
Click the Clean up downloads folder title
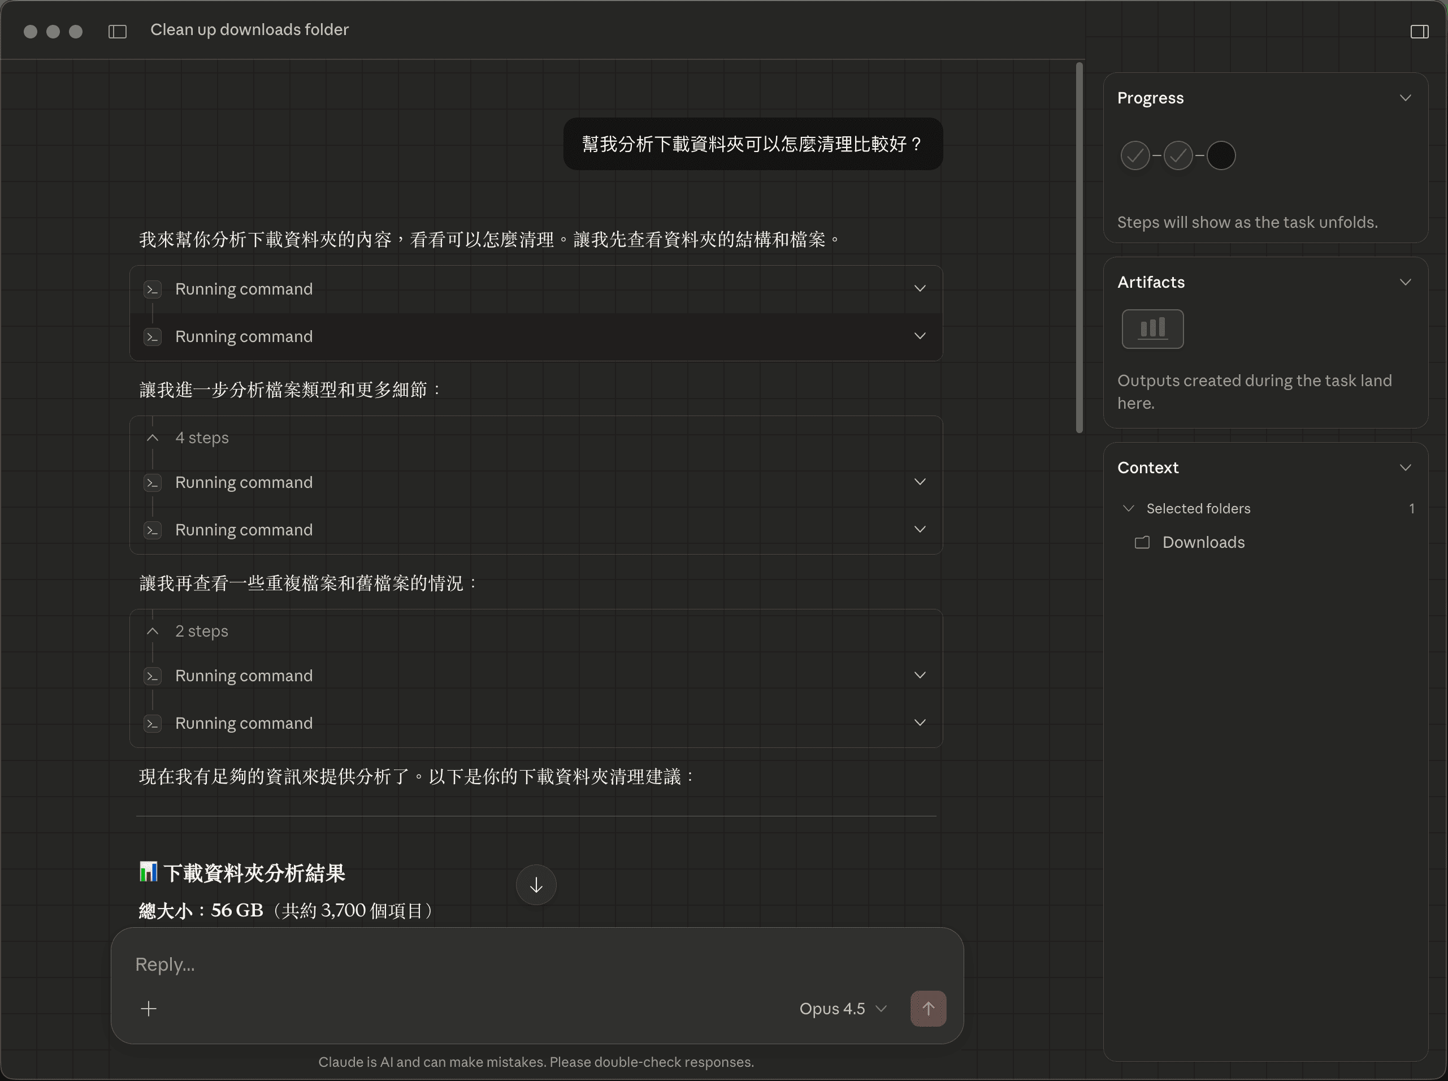pyautogui.click(x=249, y=30)
